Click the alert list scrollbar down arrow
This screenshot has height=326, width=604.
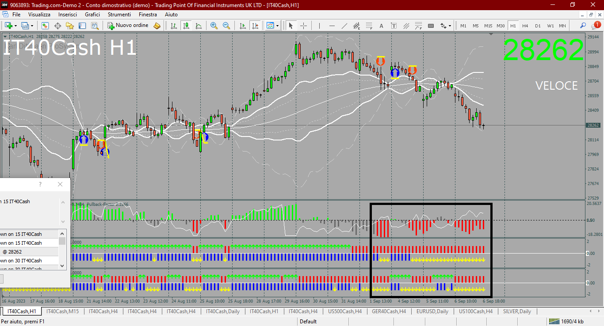62,266
